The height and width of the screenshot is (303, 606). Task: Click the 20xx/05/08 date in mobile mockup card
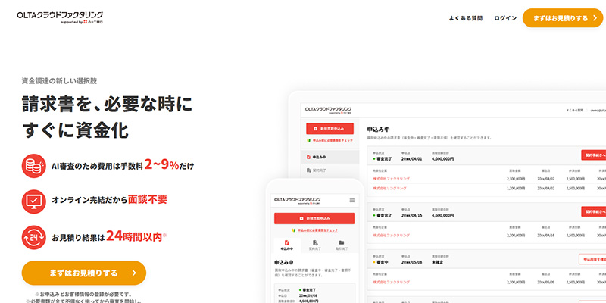click(x=309, y=295)
